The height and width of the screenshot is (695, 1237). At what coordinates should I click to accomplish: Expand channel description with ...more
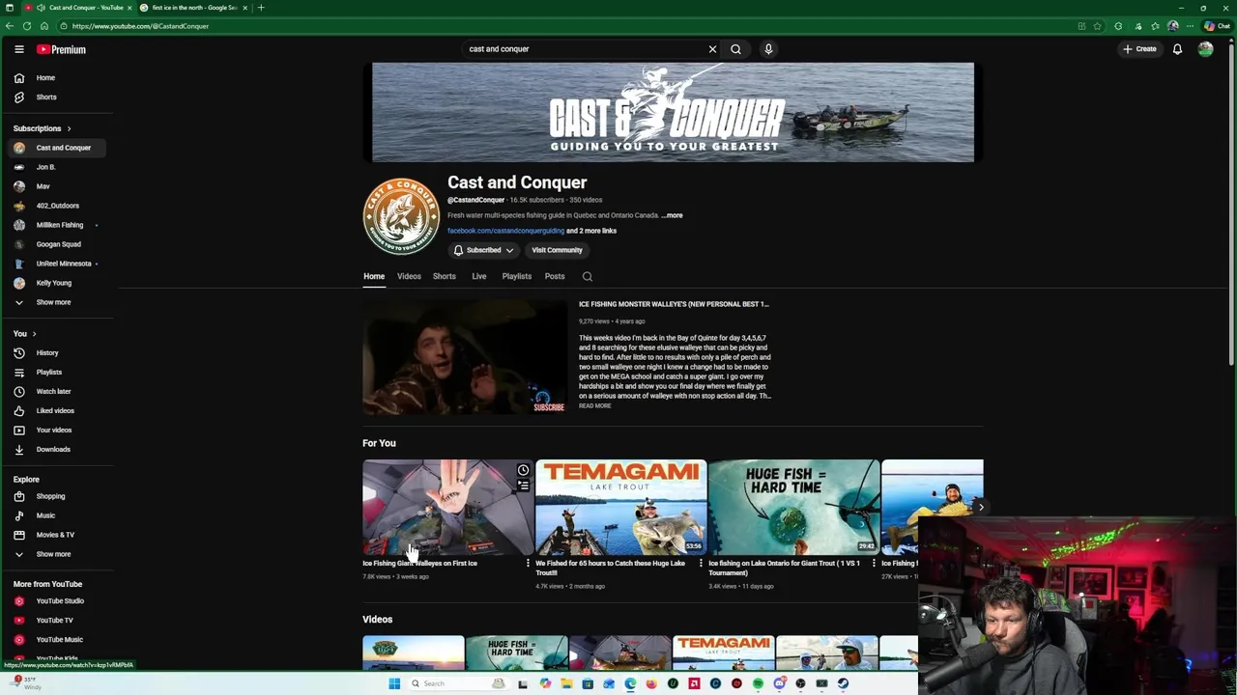coord(672,215)
